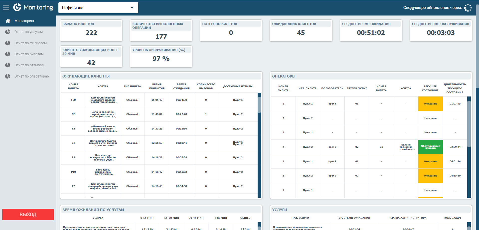Click the Monitoring logo icon

[x=17, y=7]
